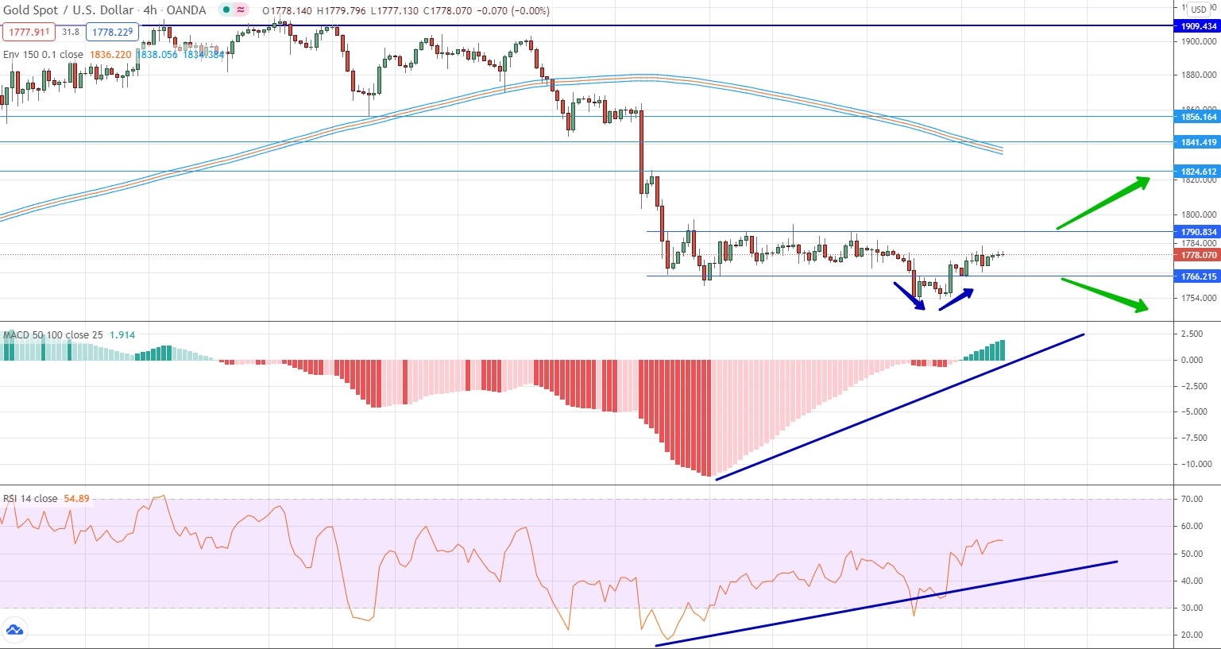Select the 1841.419 price level label
The image size is (1221, 649).
(x=1197, y=142)
